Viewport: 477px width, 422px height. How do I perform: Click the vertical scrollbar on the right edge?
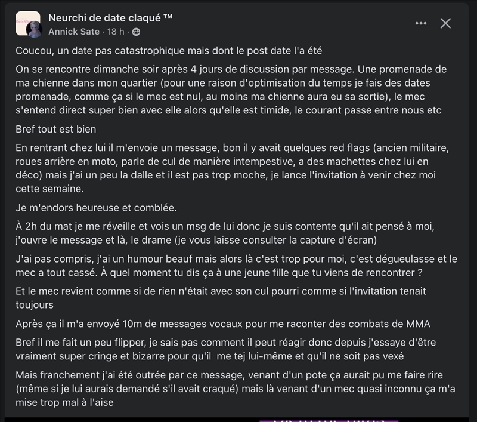[x=473, y=209]
